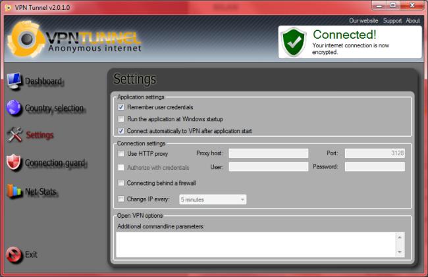
Task: Click the green Connected shield icon
Action: [x=294, y=42]
